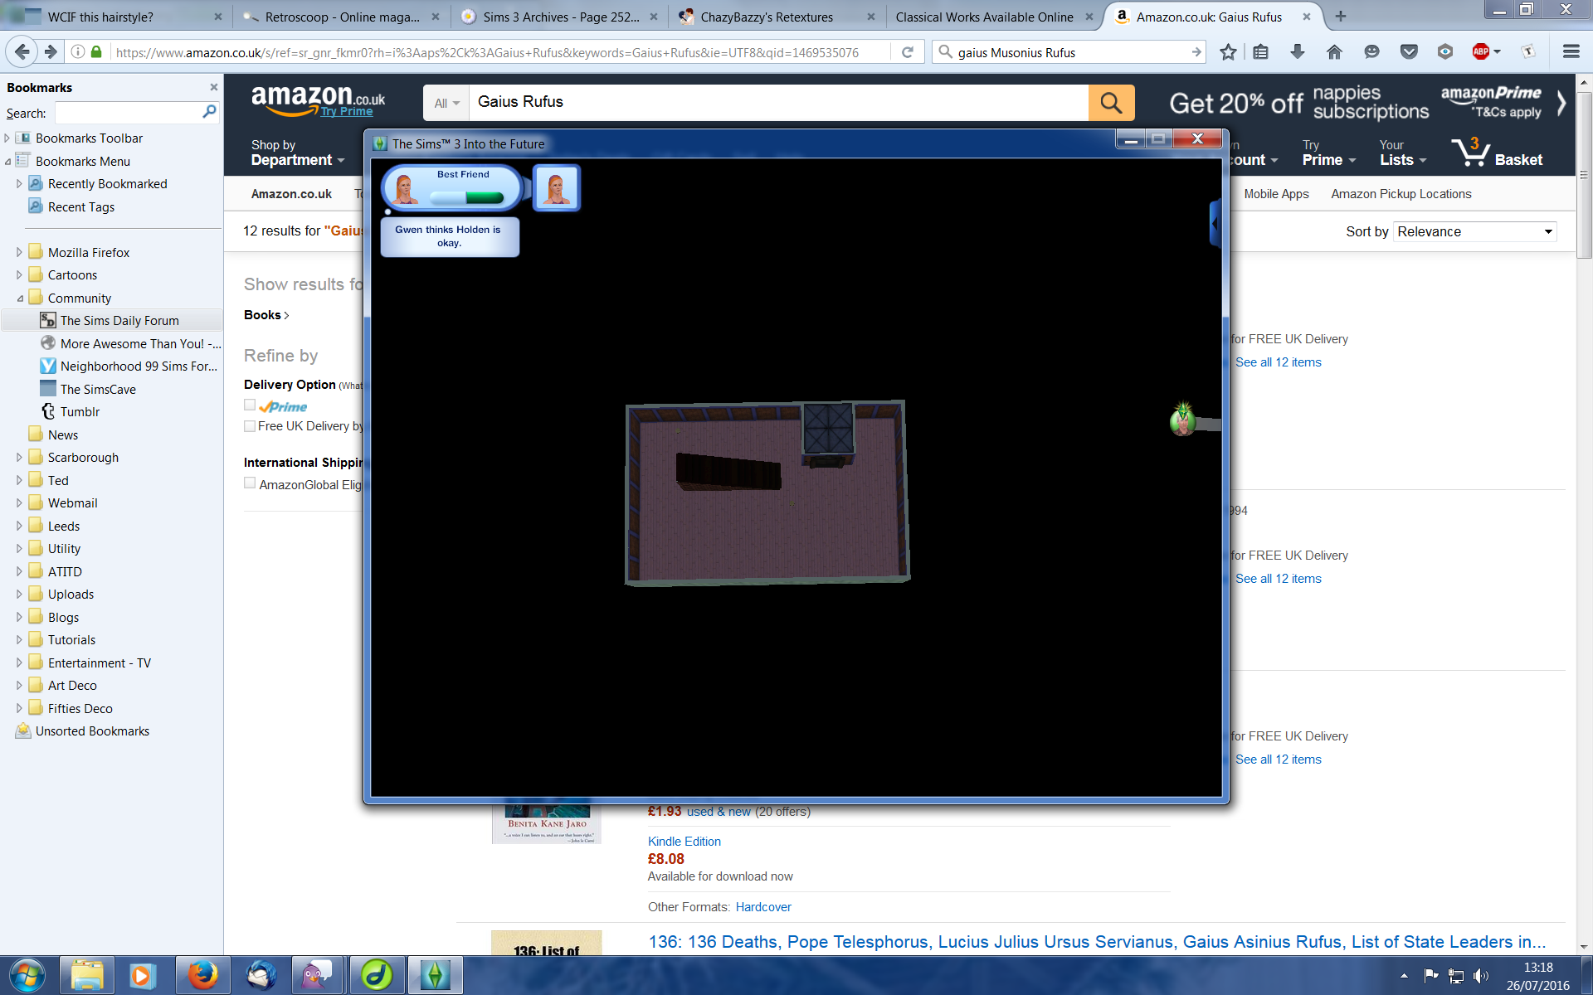This screenshot has width=1593, height=995.
Task: Click the bookmarks search magnifier icon
Action: click(209, 112)
